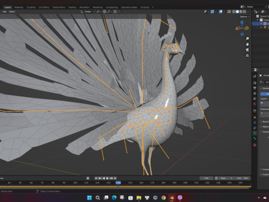Switch to solid viewport shading

237,12
